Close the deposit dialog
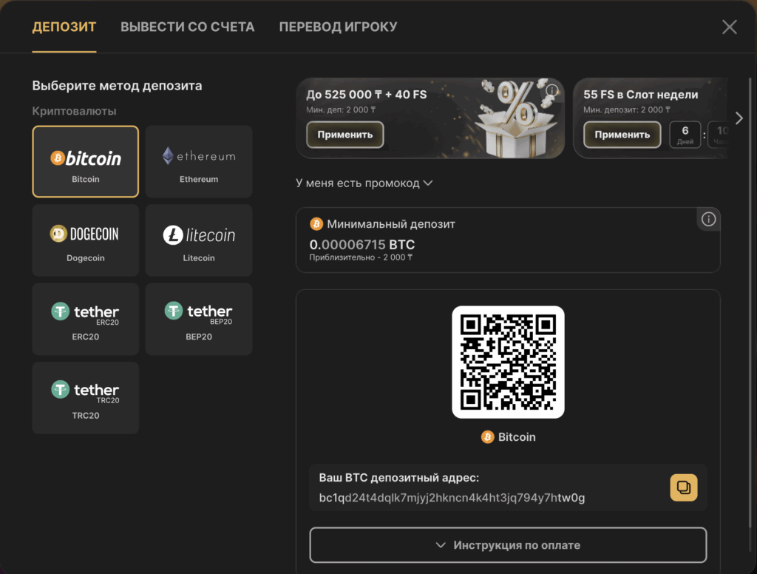This screenshot has width=757, height=574. (729, 27)
